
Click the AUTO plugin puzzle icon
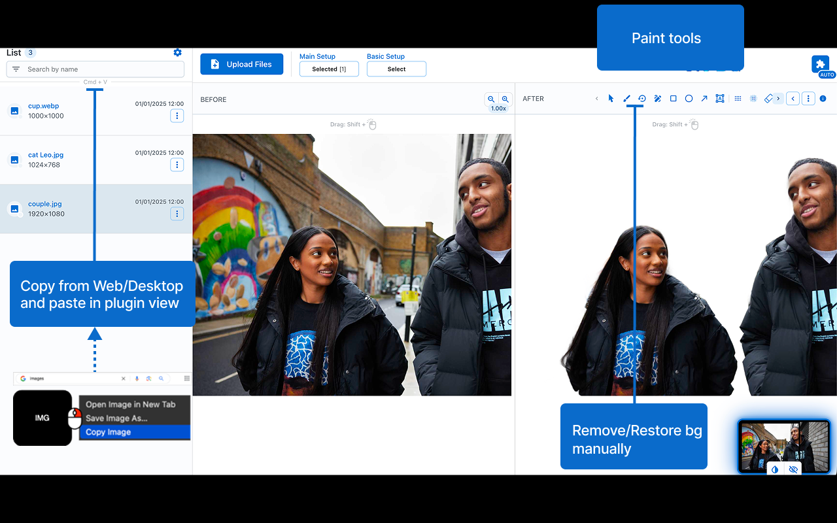pyautogui.click(x=820, y=64)
